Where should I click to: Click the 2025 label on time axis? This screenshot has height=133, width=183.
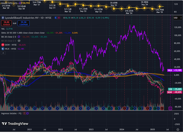[x=152, y=130]
